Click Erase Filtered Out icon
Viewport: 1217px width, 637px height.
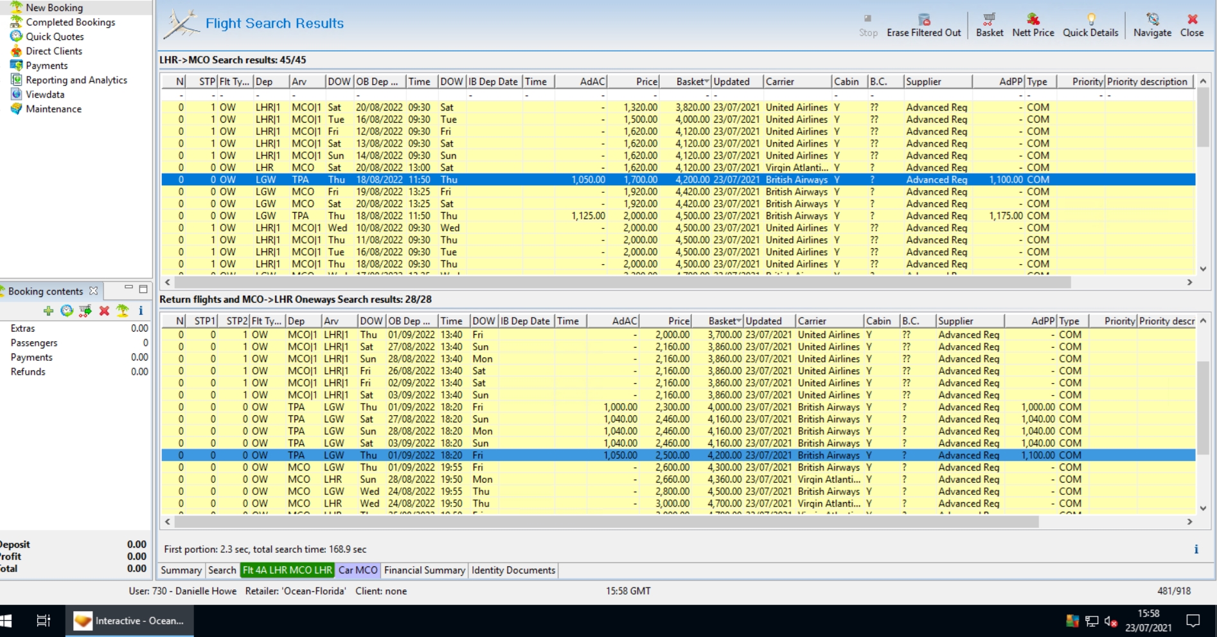tap(923, 19)
